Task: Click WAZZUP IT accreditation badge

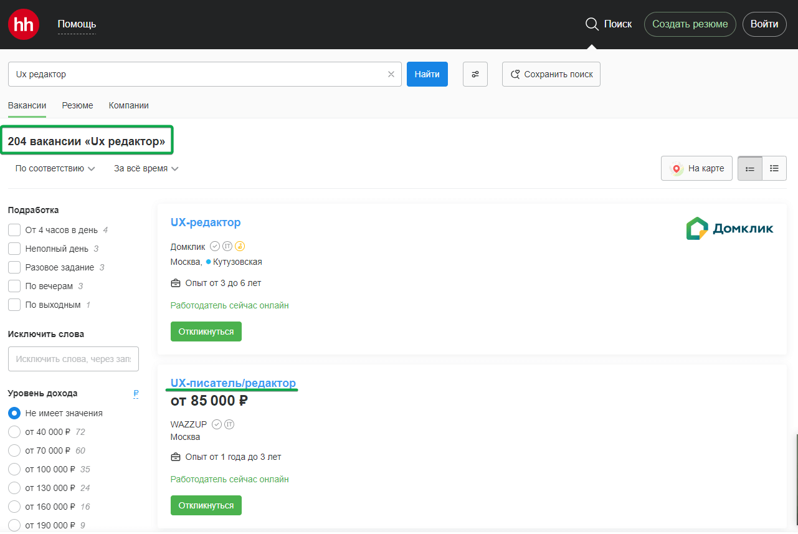Action: [x=229, y=424]
